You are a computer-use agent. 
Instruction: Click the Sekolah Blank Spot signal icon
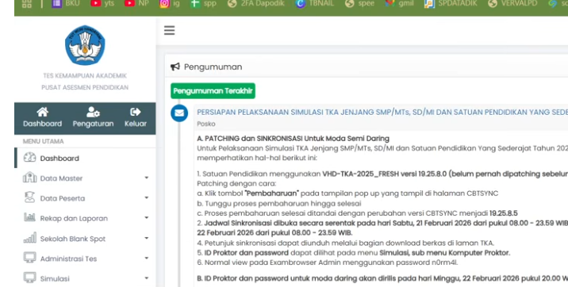pyautogui.click(x=29, y=238)
